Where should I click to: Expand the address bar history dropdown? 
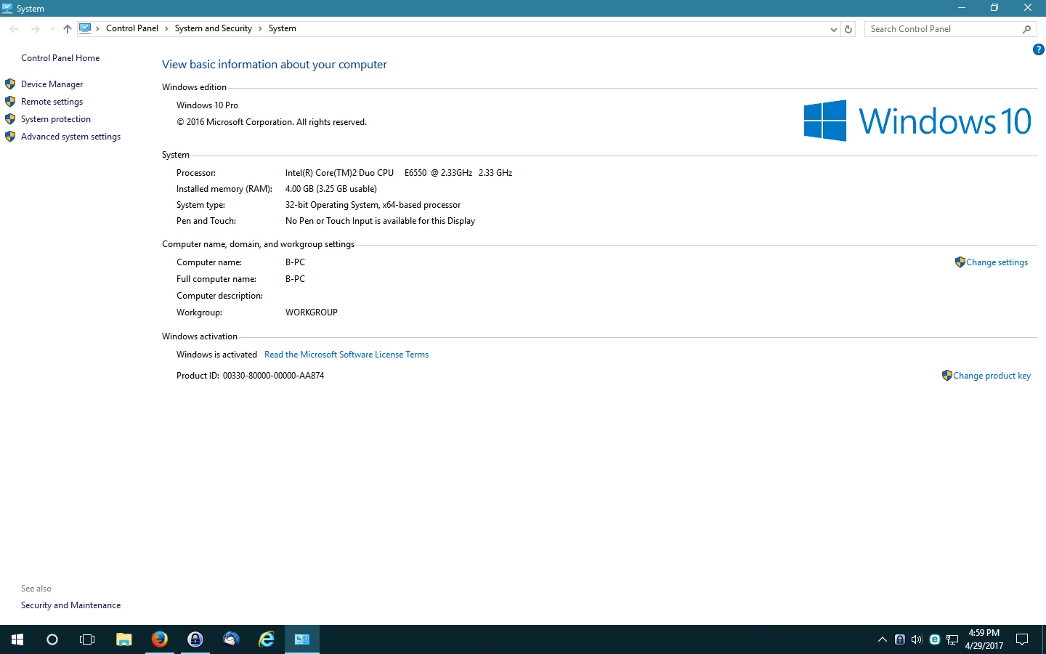tap(833, 29)
